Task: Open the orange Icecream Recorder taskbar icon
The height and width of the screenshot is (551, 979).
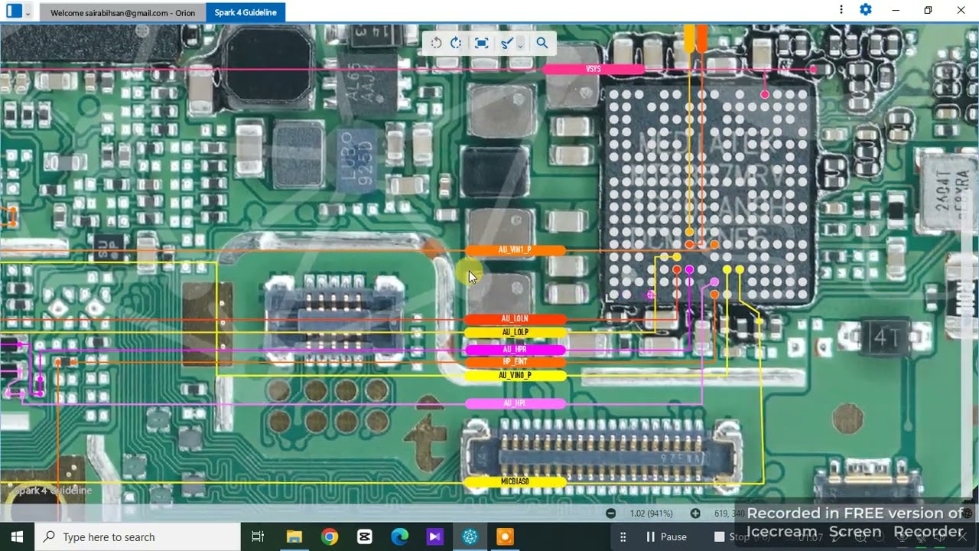Action: point(506,536)
